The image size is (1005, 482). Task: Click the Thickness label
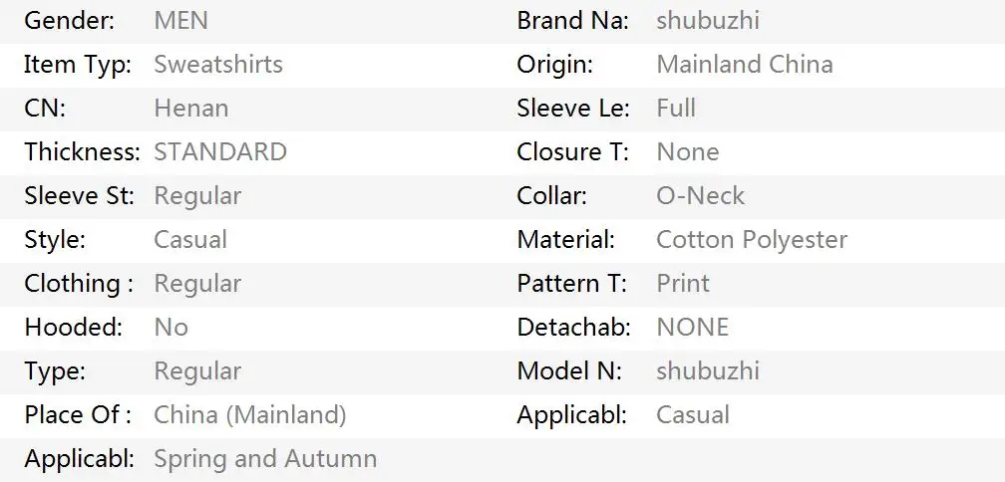coord(82,151)
